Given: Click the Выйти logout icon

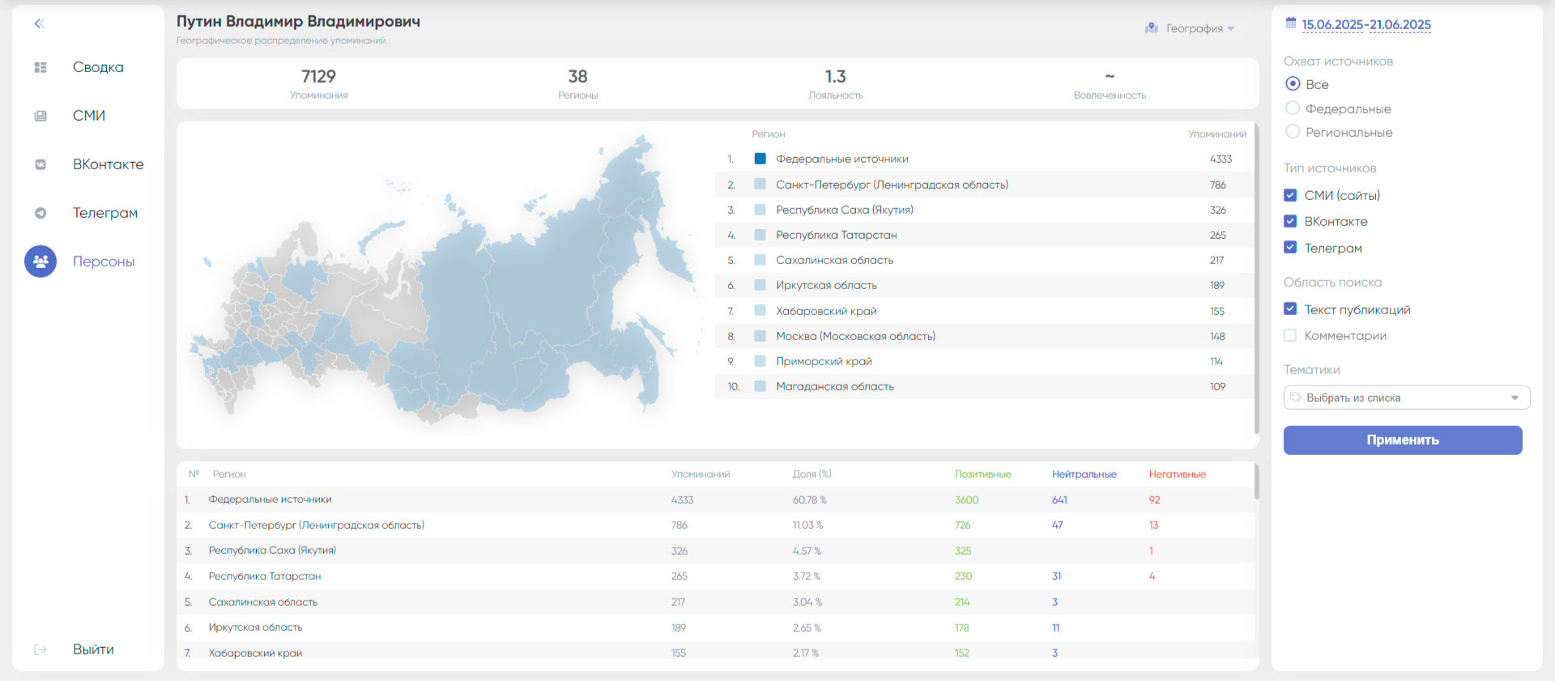Looking at the screenshot, I should [40, 649].
